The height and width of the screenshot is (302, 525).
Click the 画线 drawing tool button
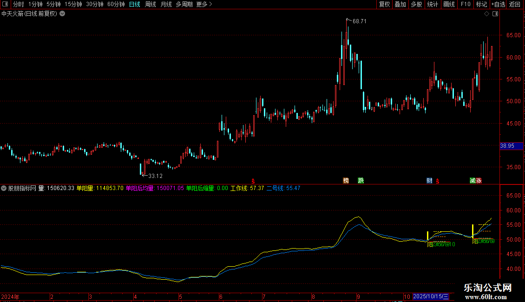point(449,4)
